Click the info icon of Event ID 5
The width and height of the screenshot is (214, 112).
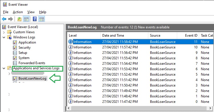(x=70, y=74)
